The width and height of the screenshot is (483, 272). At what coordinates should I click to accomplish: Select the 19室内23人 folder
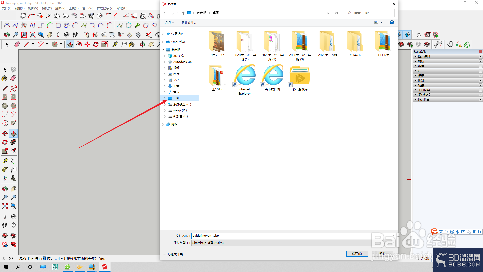tap(217, 44)
